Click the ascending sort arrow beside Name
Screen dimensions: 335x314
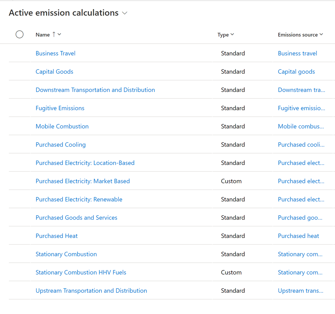click(54, 35)
